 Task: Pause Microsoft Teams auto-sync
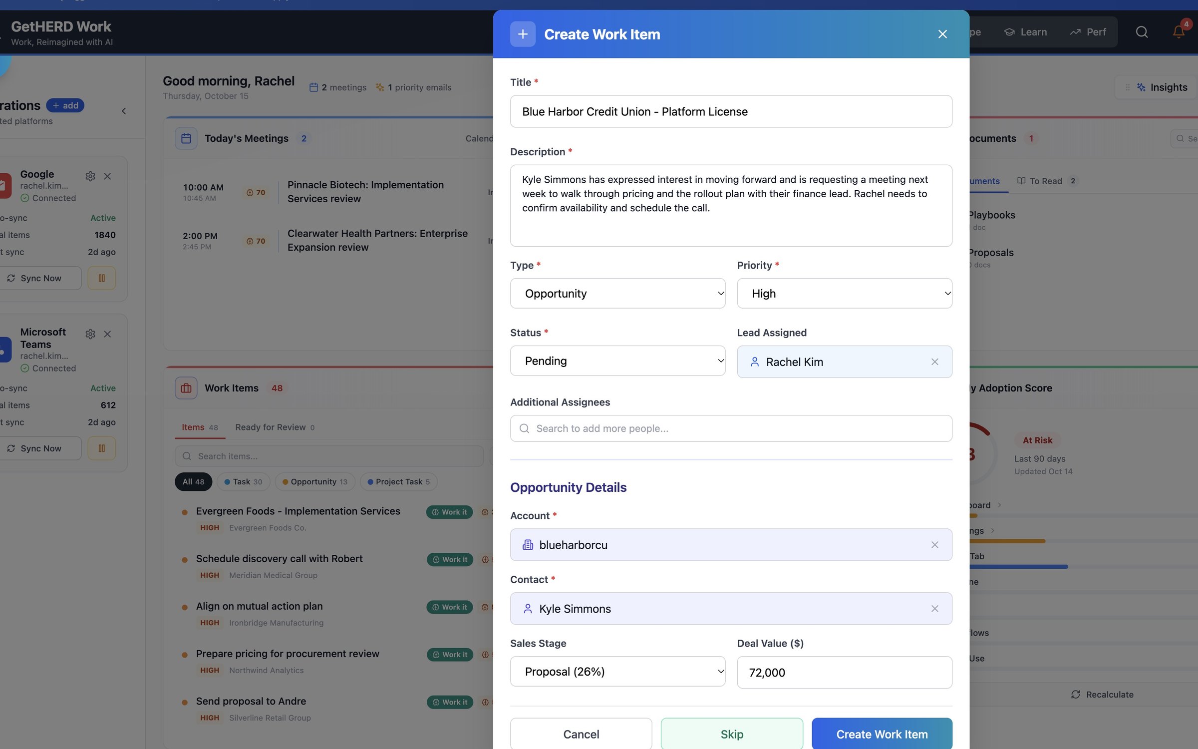click(x=102, y=448)
